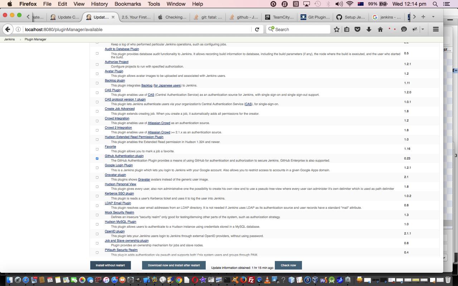
Task: Open the list all tabs dropdown arrow
Action: click(433, 17)
